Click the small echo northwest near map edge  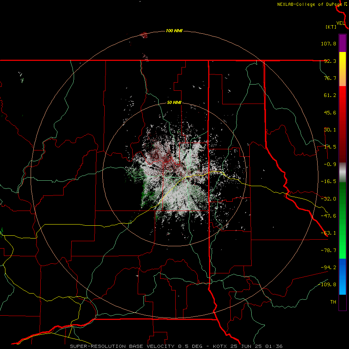click(21, 77)
